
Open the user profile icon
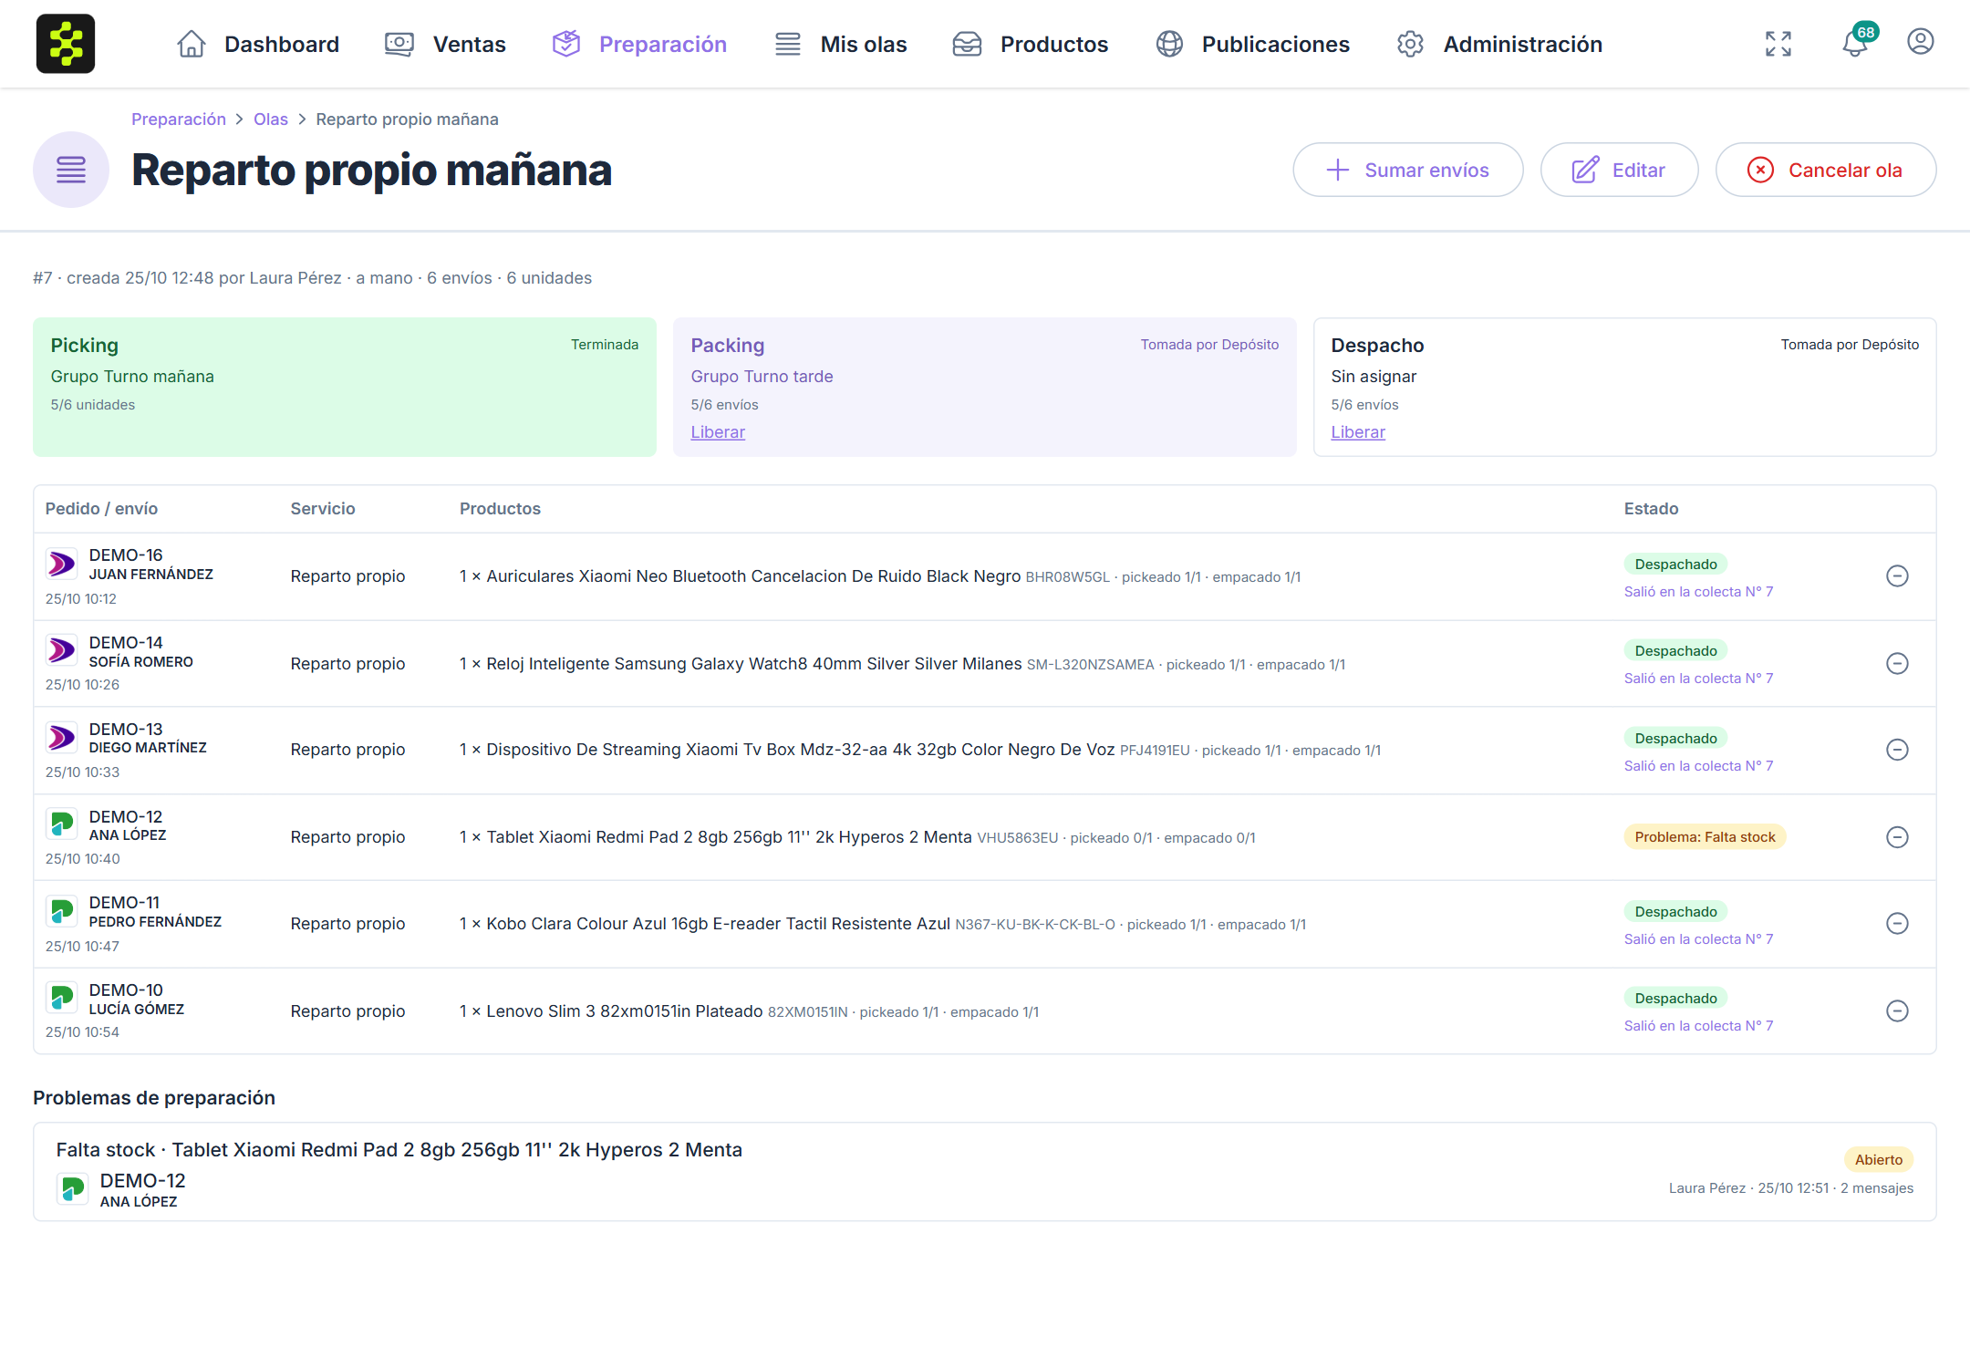point(1920,42)
